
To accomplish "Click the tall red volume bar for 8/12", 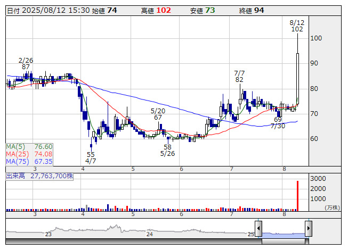I will (297, 196).
